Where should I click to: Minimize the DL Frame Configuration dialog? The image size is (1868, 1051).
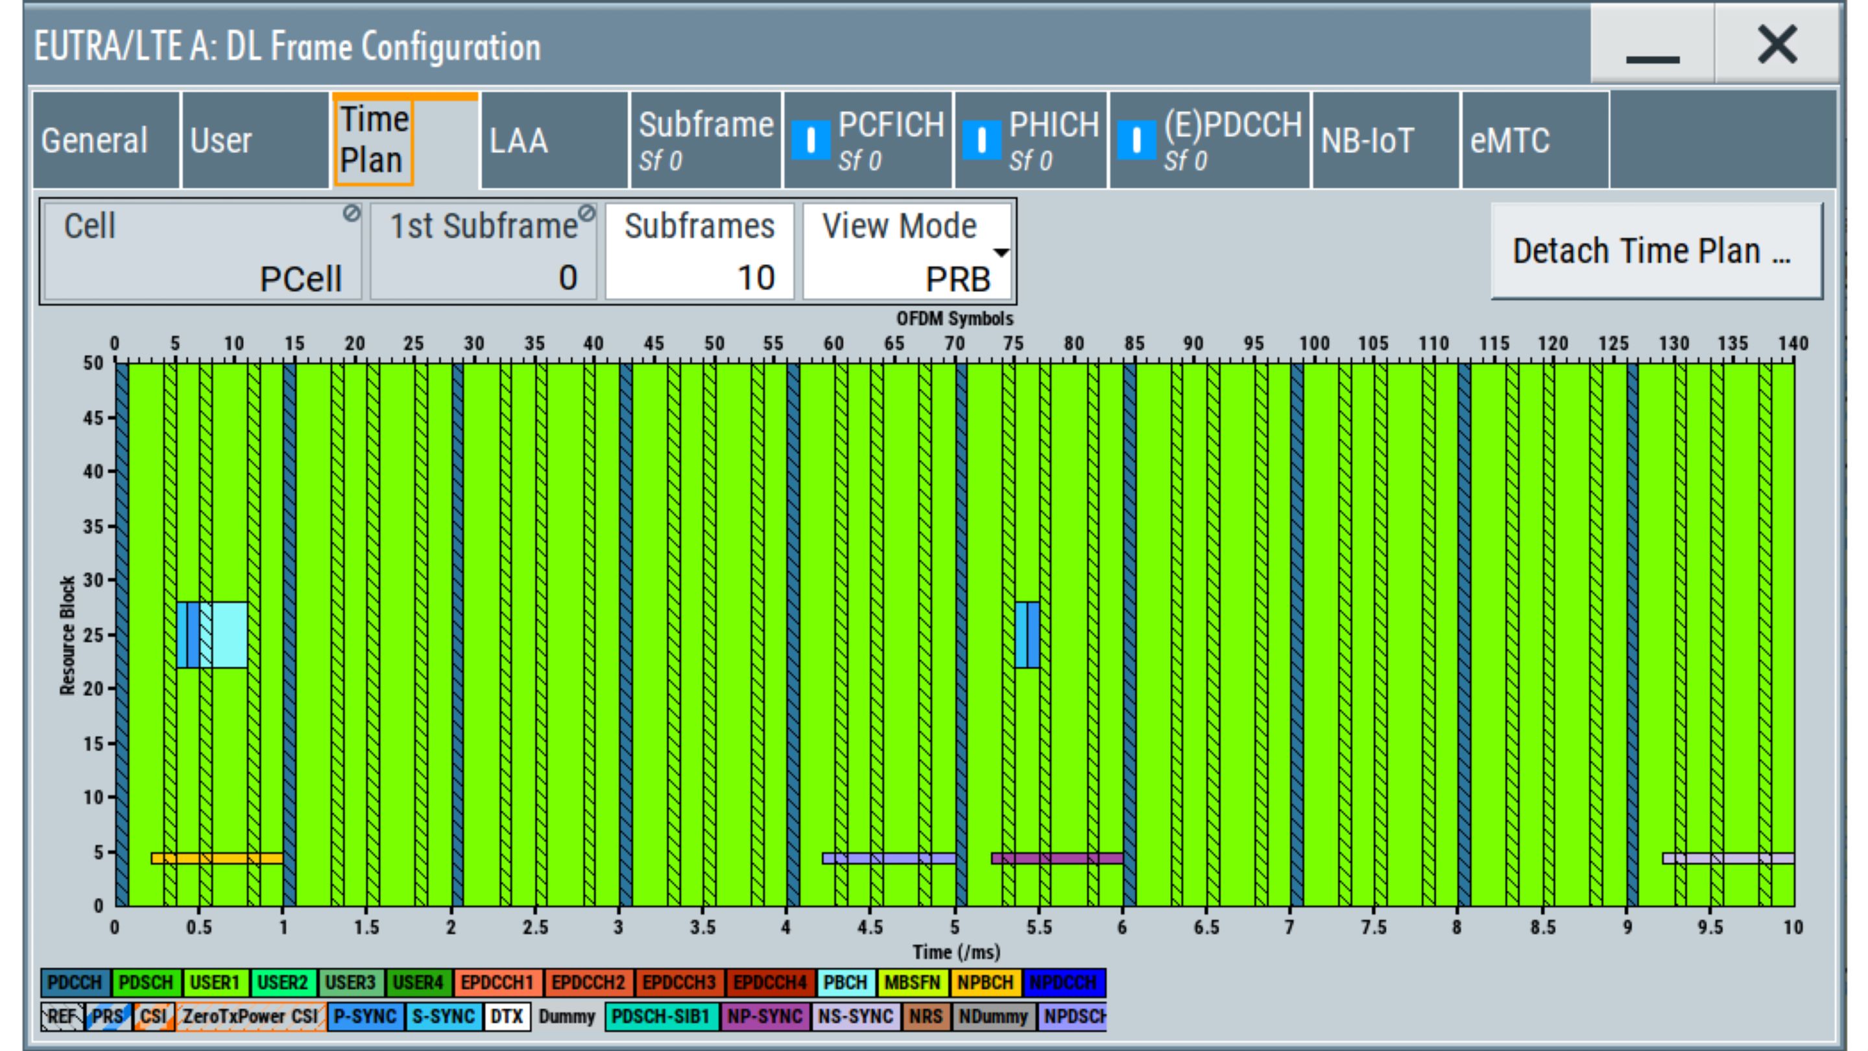(1652, 45)
